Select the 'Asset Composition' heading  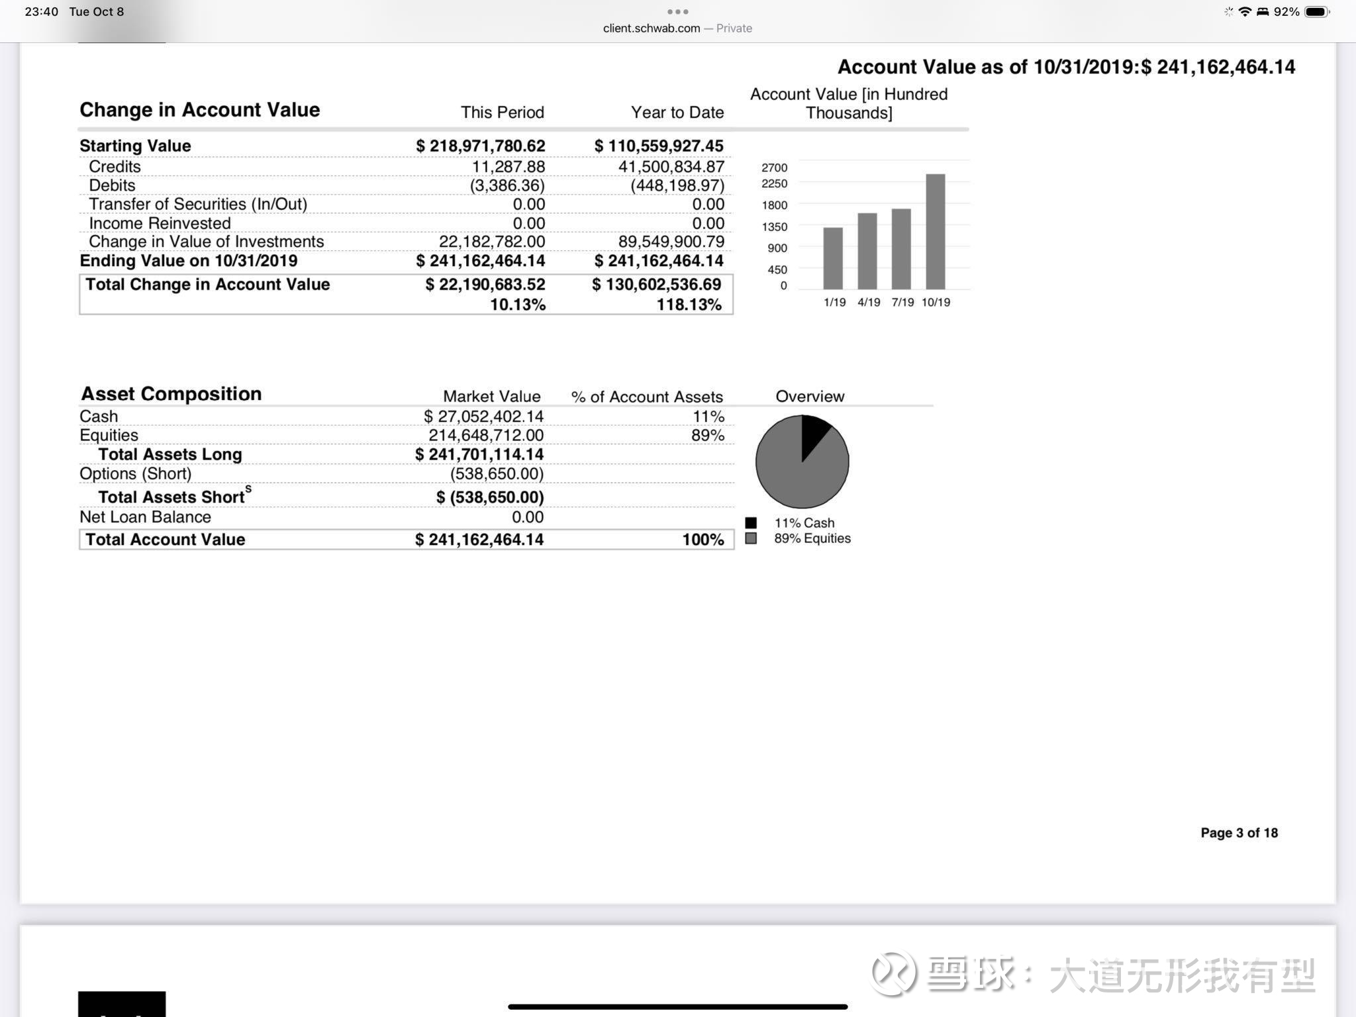click(x=171, y=394)
